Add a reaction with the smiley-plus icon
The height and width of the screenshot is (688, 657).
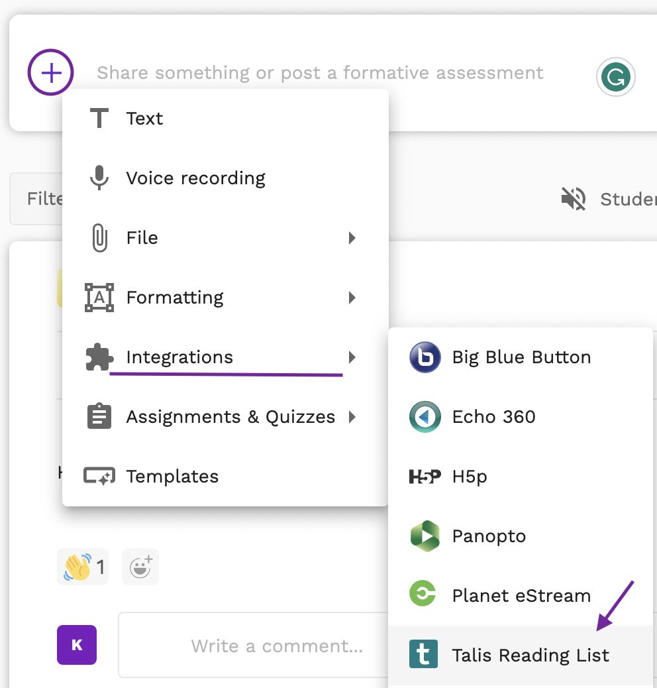(x=140, y=567)
